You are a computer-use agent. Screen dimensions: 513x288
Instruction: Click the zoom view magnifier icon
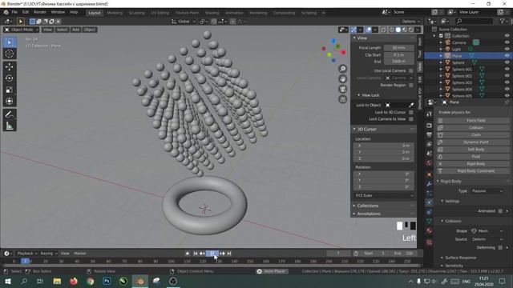342,69
